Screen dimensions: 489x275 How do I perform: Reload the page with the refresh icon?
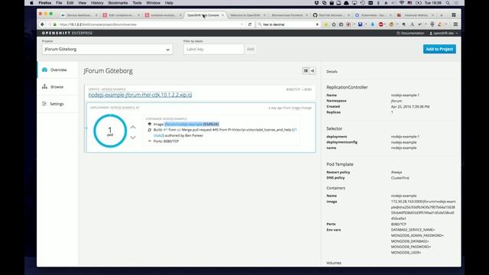(x=250, y=24)
